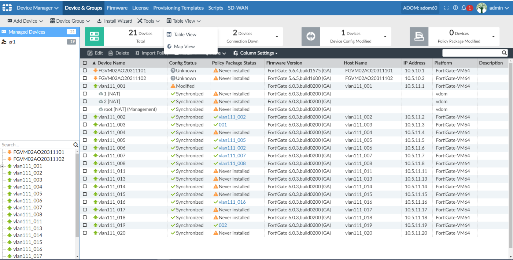Viewport: 513px width, 260px height.
Task: Click the Policy Package Modified icon
Action: (419, 37)
